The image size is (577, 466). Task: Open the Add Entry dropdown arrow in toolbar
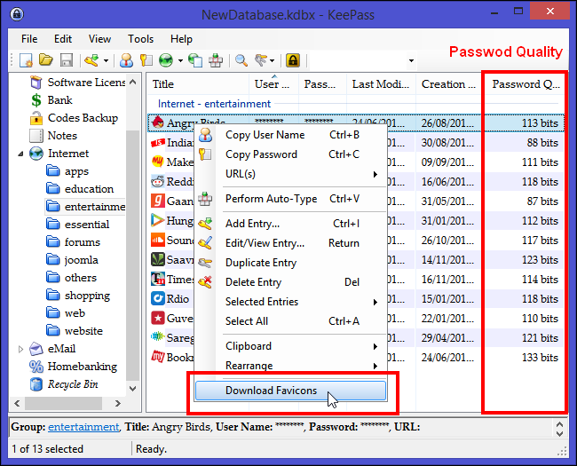106,60
